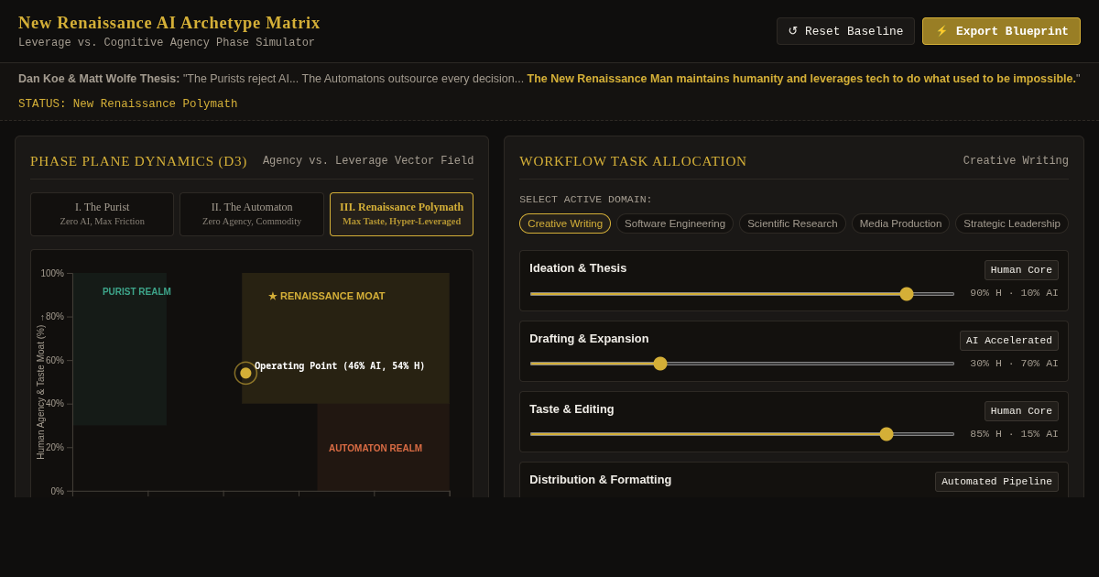Click the Distribution & Formatting task title

click(x=601, y=479)
